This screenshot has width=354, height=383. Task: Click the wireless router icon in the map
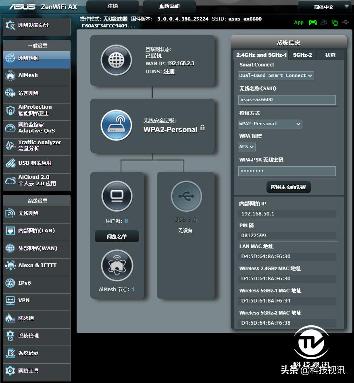click(117, 125)
